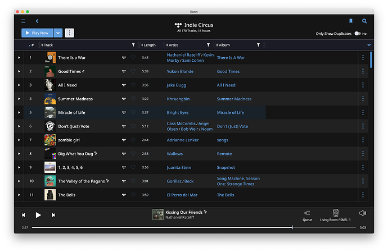Open the El Perro del Mar artist link
Image resolution: width=388 pixels, height=252 pixels.
pyautogui.click(x=182, y=195)
